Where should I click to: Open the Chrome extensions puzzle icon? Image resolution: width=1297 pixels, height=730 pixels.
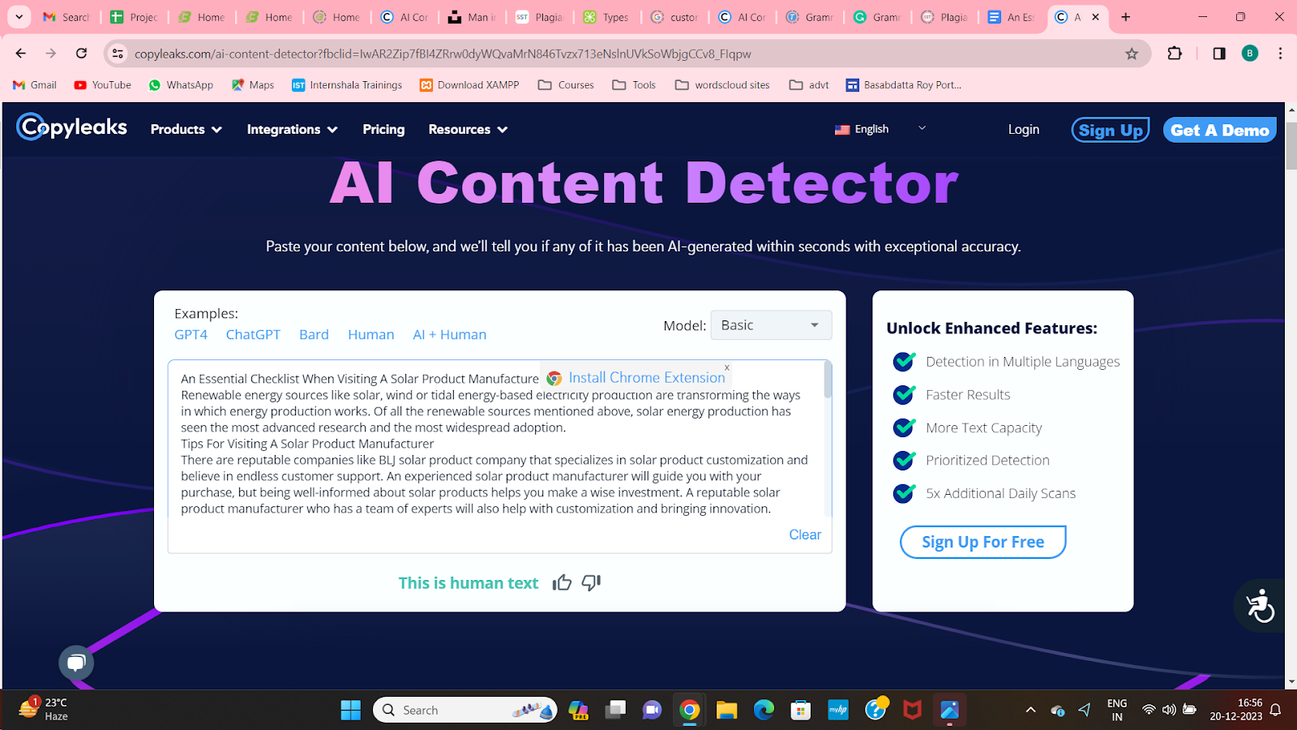click(x=1175, y=54)
